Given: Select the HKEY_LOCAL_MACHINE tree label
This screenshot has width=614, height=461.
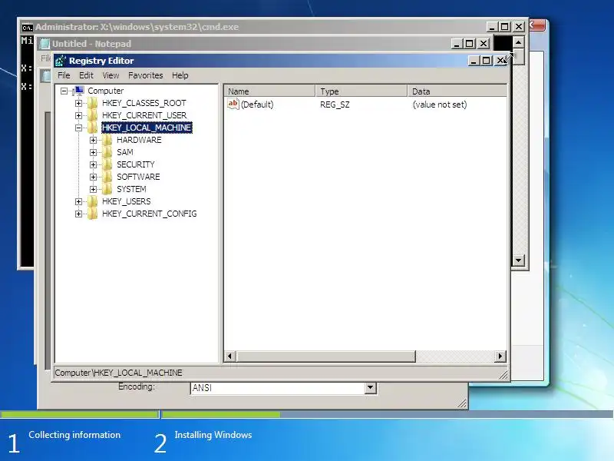Looking at the screenshot, I should tap(147, 128).
